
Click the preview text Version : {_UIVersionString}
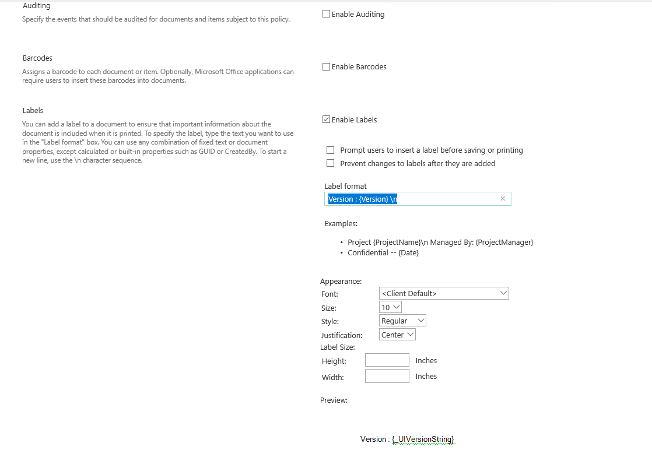click(407, 439)
